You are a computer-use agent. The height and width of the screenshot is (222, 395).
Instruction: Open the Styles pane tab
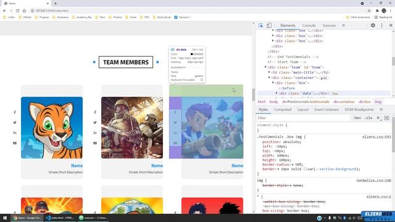[264, 110]
